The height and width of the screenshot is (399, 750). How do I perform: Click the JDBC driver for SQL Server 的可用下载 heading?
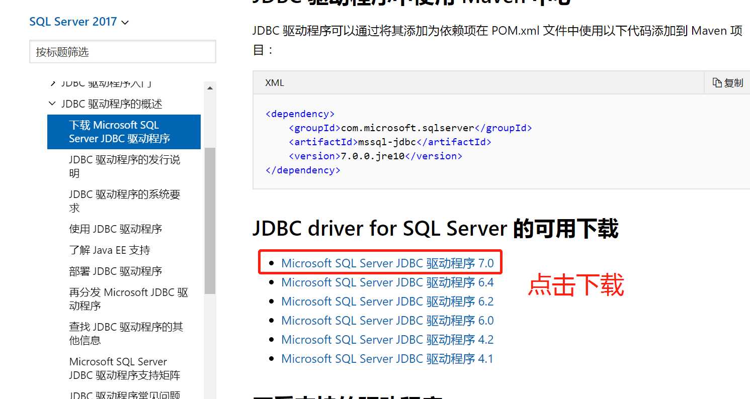435,229
